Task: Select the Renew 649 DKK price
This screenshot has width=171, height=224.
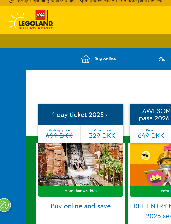Action: (151, 134)
